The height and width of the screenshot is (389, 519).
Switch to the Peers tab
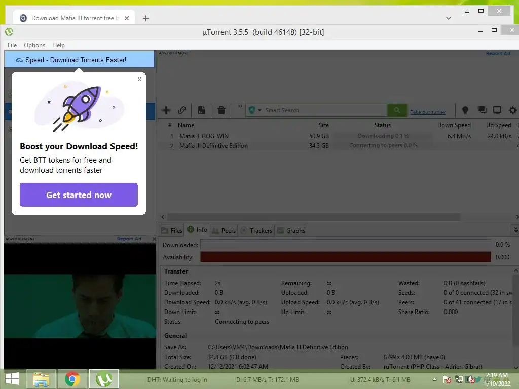(x=224, y=230)
